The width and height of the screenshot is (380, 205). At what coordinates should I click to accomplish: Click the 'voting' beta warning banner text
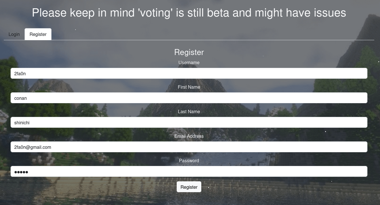click(189, 13)
